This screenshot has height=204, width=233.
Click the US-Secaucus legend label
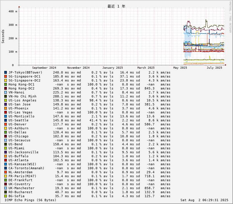pos(19,140)
